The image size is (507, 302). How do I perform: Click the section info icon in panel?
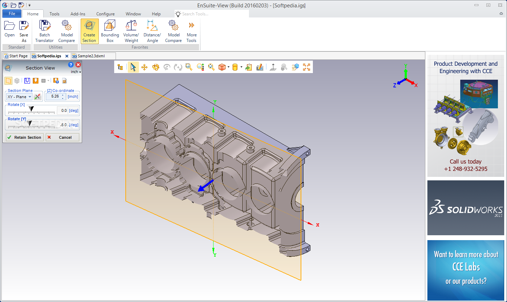(x=56, y=81)
